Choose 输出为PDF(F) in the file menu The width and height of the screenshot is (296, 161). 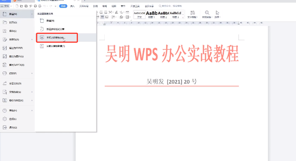pyautogui.click(x=17, y=48)
